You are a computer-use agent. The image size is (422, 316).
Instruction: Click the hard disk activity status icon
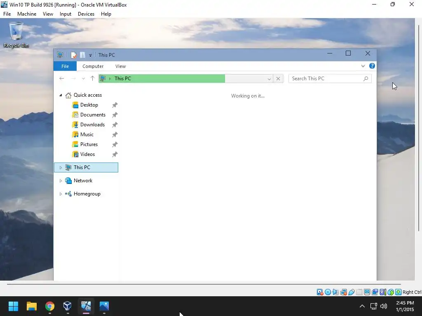(320, 292)
